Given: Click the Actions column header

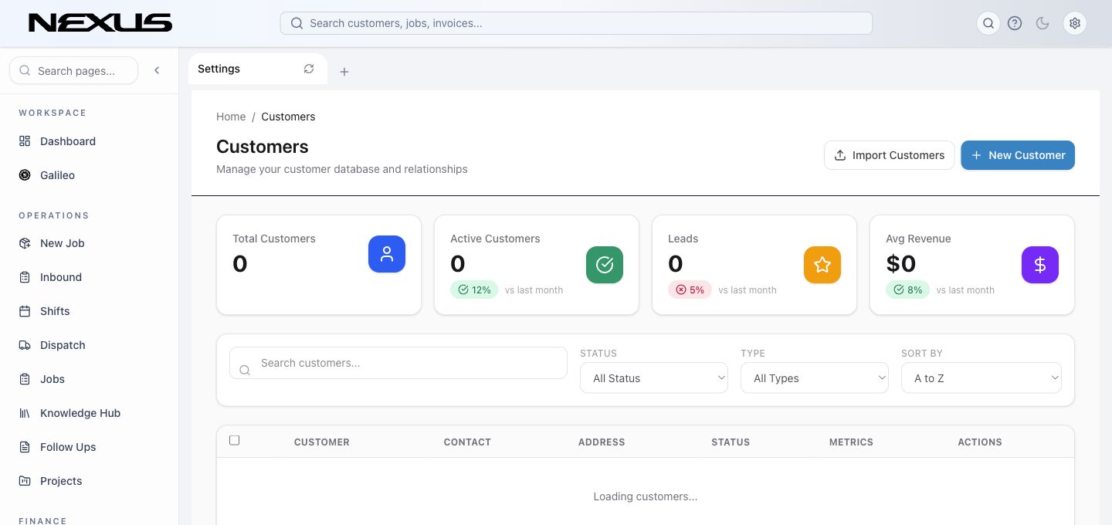Looking at the screenshot, I should click(980, 442).
